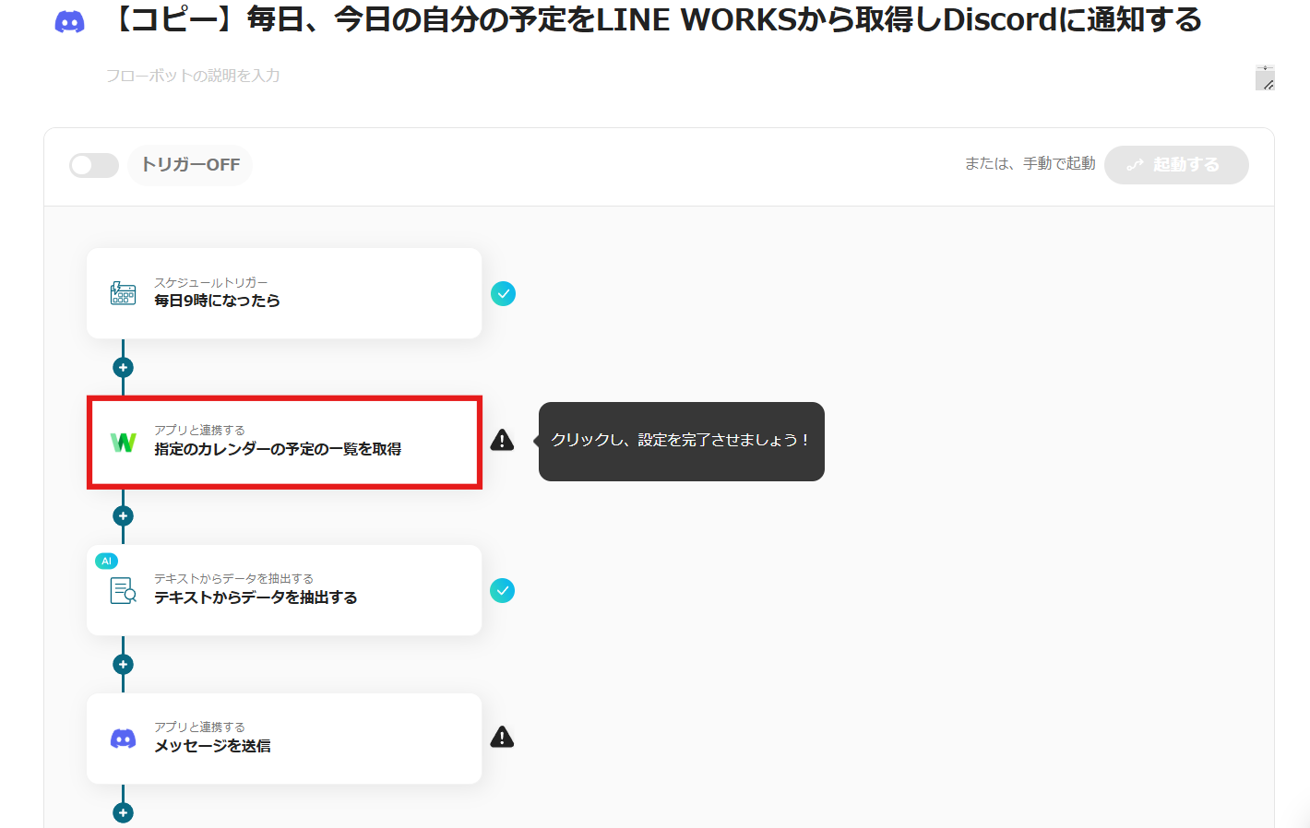Click the LINE WORKS green W icon

(x=123, y=443)
